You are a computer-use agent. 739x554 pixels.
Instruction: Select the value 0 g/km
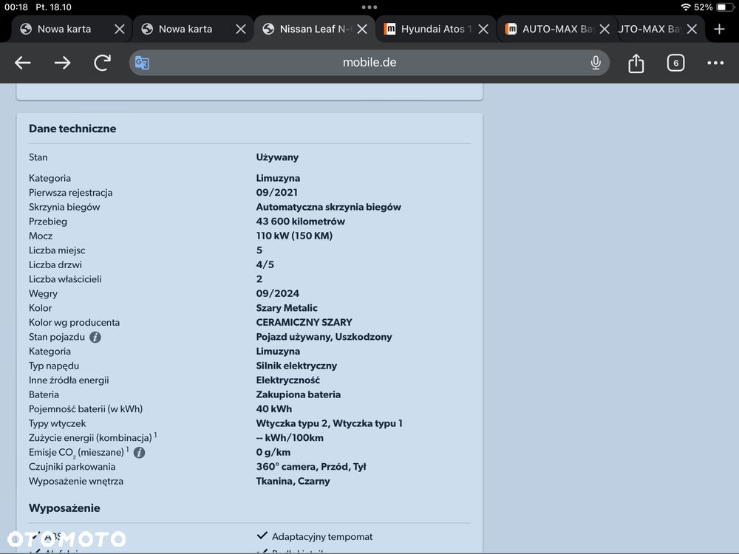click(x=273, y=452)
